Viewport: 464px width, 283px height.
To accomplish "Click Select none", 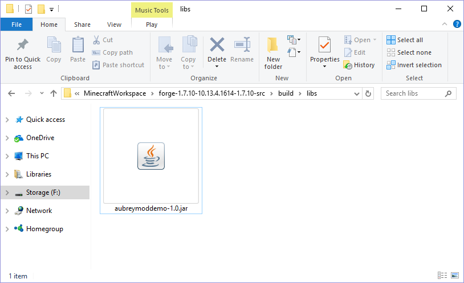I will point(409,52).
